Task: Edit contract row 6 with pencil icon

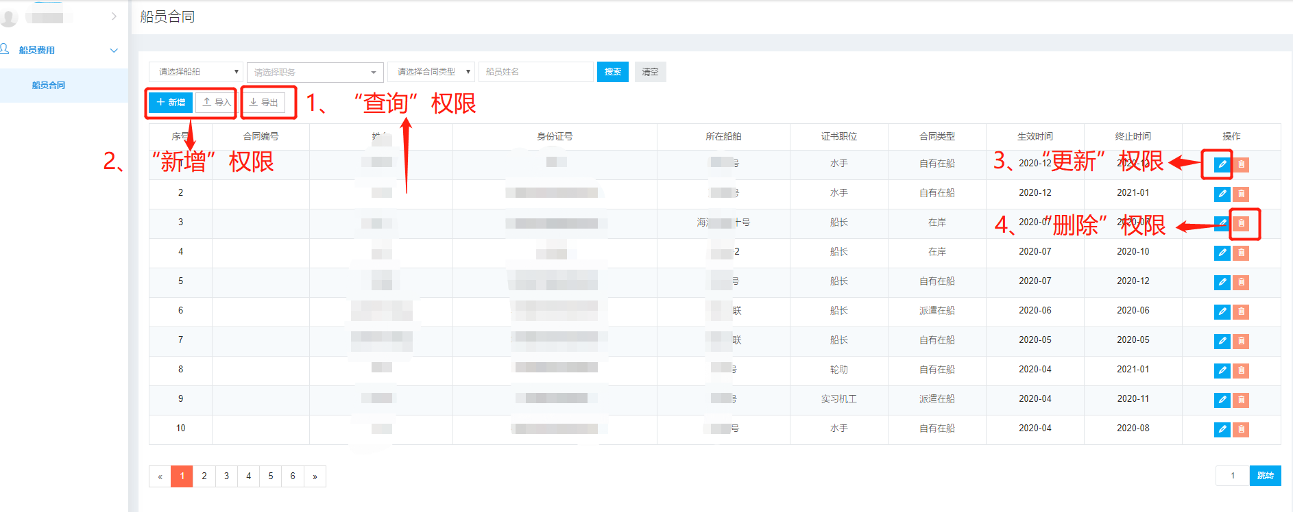Action: (1222, 311)
